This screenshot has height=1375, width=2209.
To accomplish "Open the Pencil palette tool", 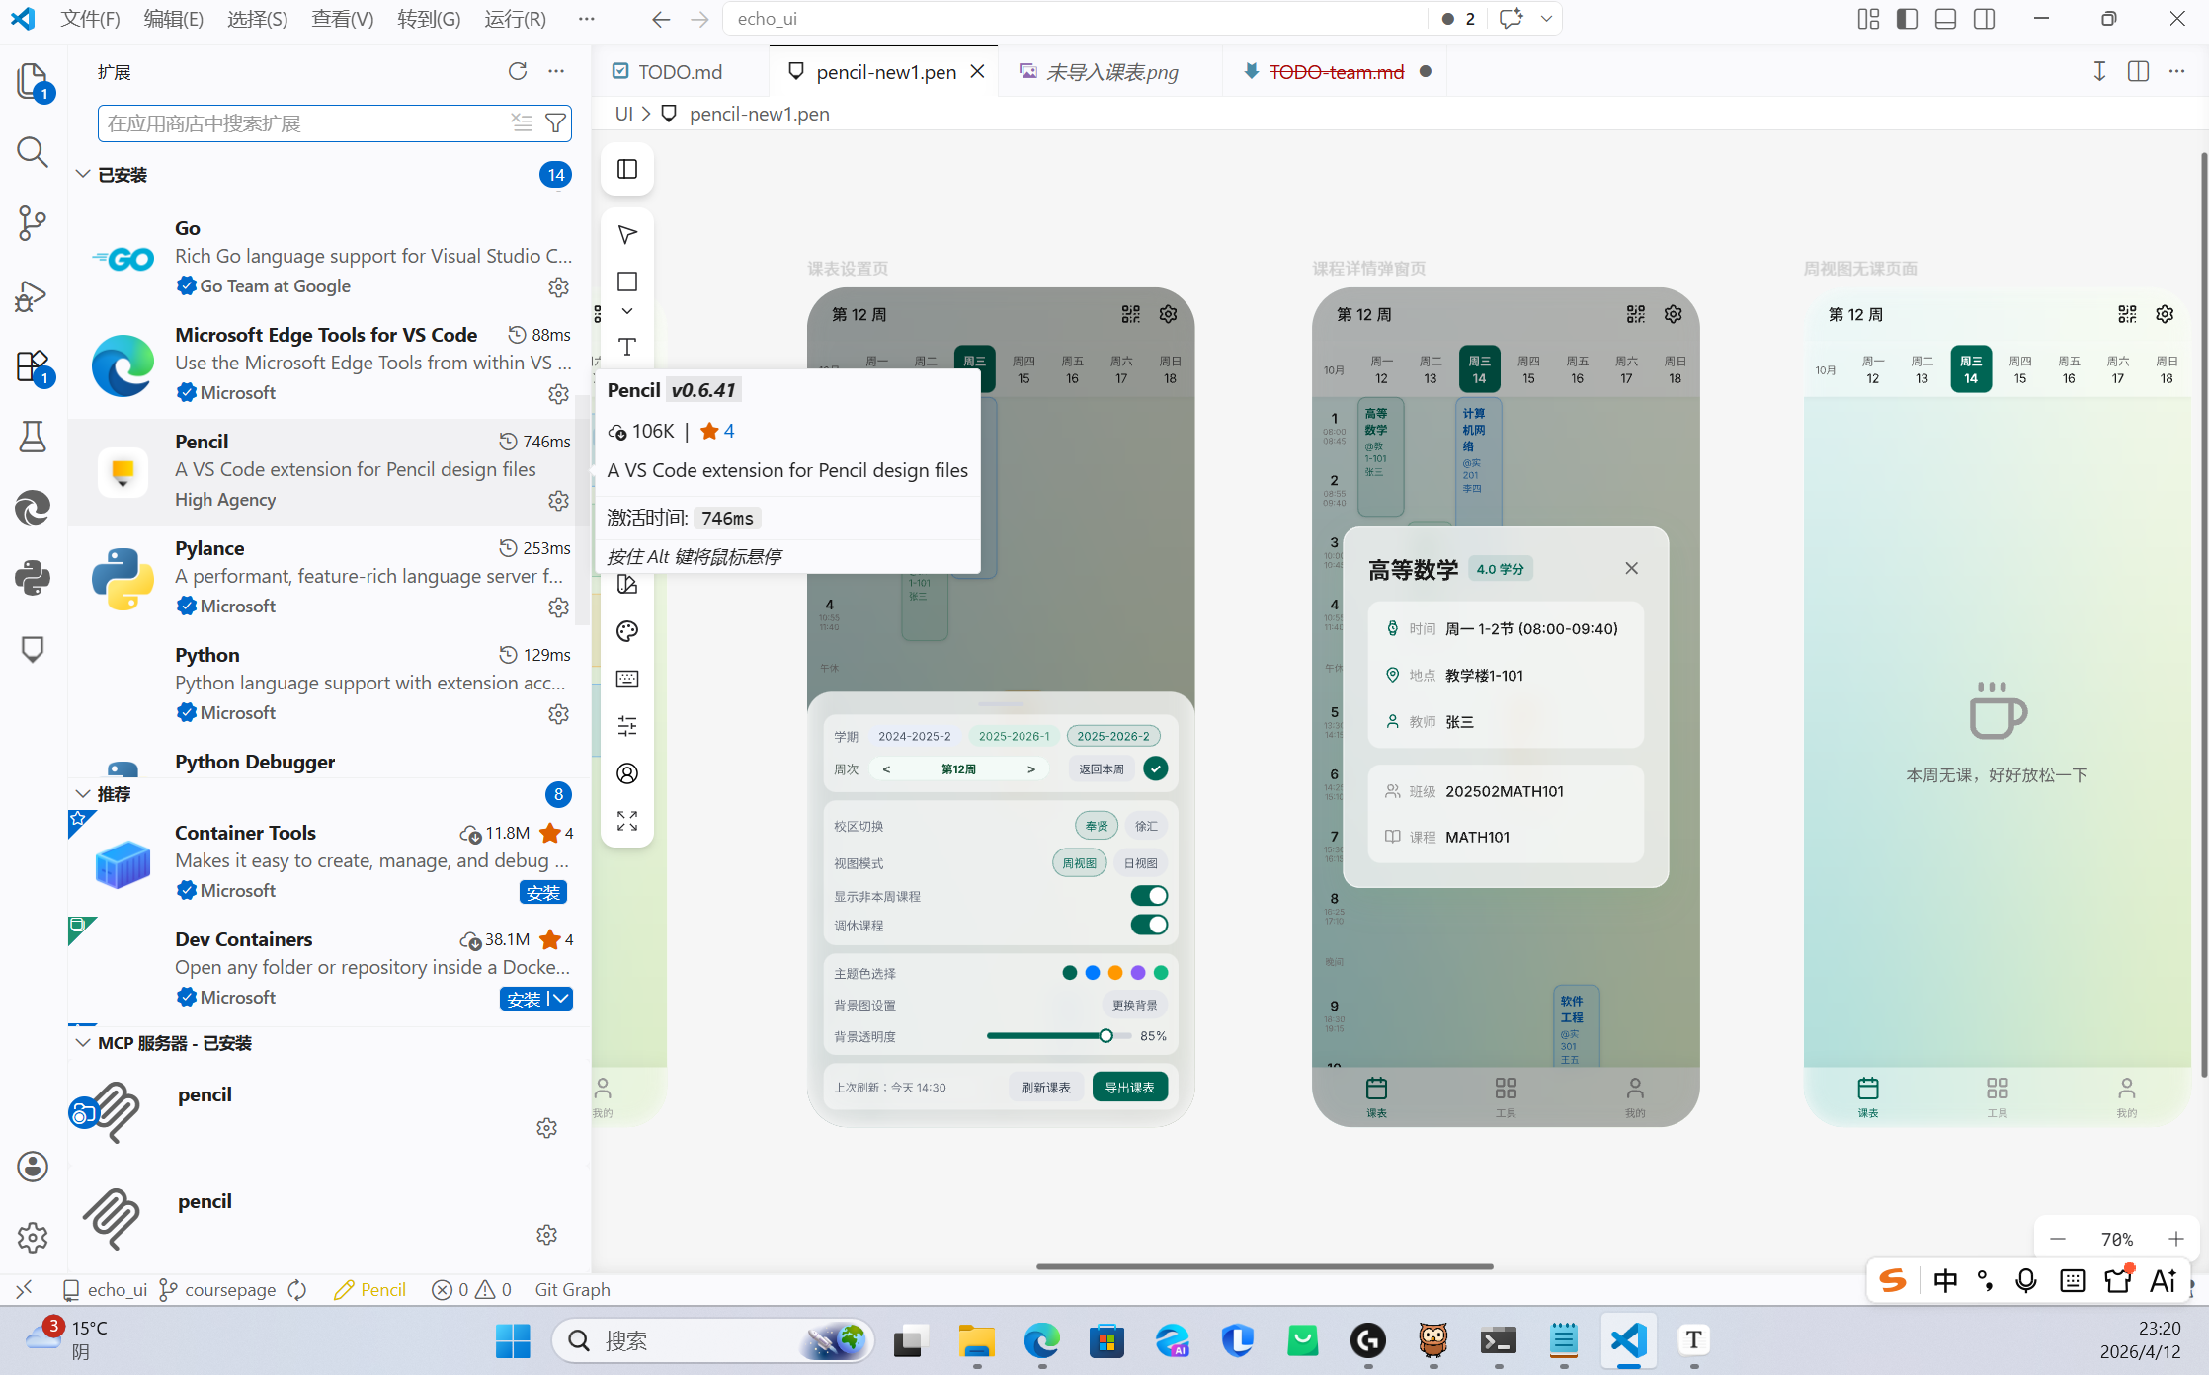I will pos(627,631).
